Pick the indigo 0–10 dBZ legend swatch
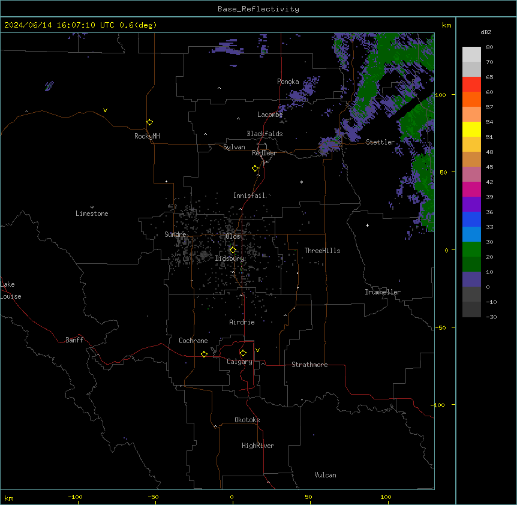Viewport: 517px width, 505px height. pos(471,279)
